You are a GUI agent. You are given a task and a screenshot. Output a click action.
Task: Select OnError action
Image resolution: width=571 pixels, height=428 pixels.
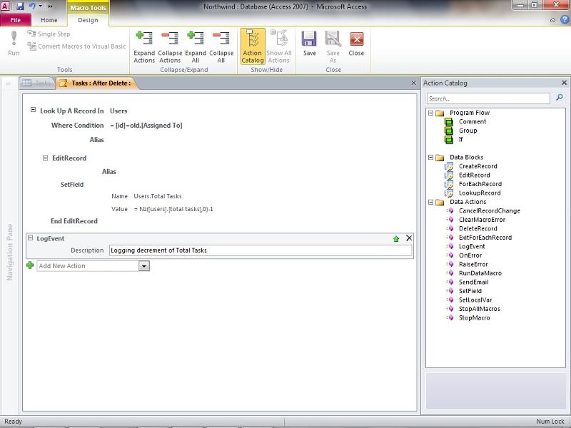tap(470, 255)
